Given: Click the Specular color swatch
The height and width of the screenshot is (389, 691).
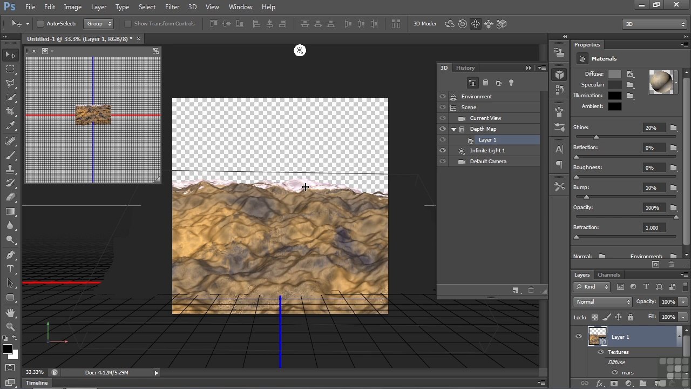Looking at the screenshot, I should click(614, 85).
